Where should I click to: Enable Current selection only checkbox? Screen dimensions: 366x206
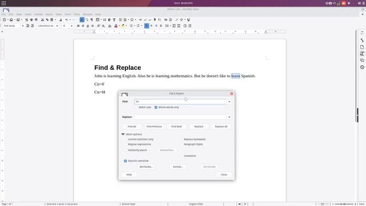(x=125, y=139)
